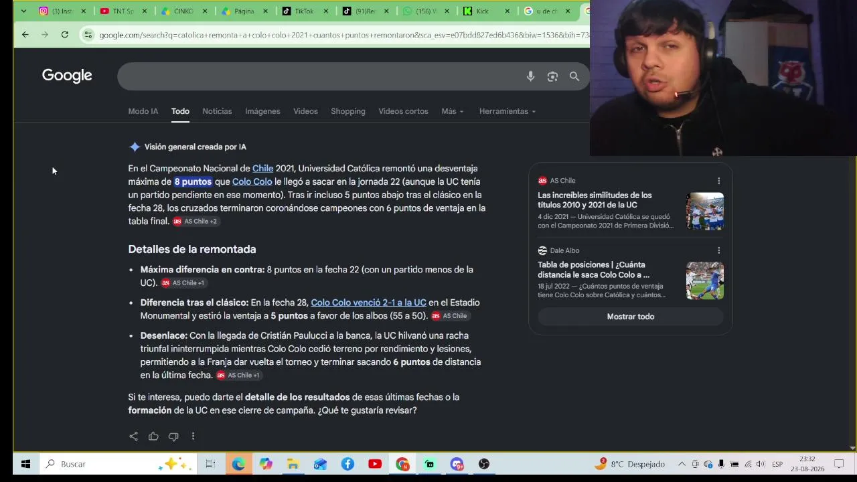Screen dimensions: 857x482
Task: Open Google Chrome from the taskbar
Action: (402, 464)
